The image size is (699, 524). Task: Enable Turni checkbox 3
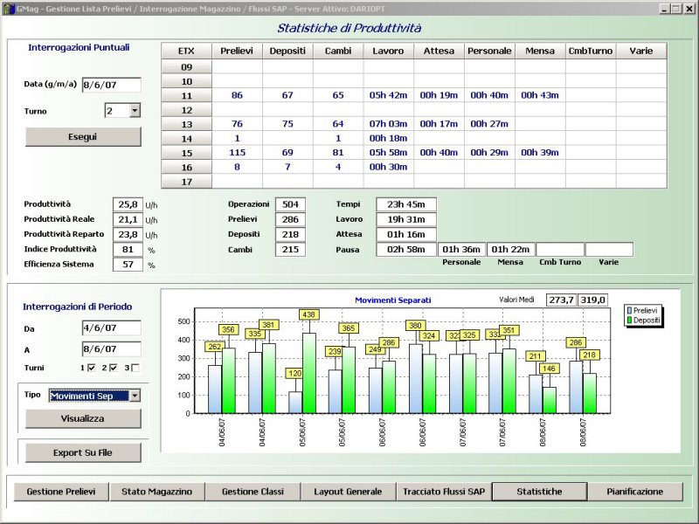(x=135, y=369)
